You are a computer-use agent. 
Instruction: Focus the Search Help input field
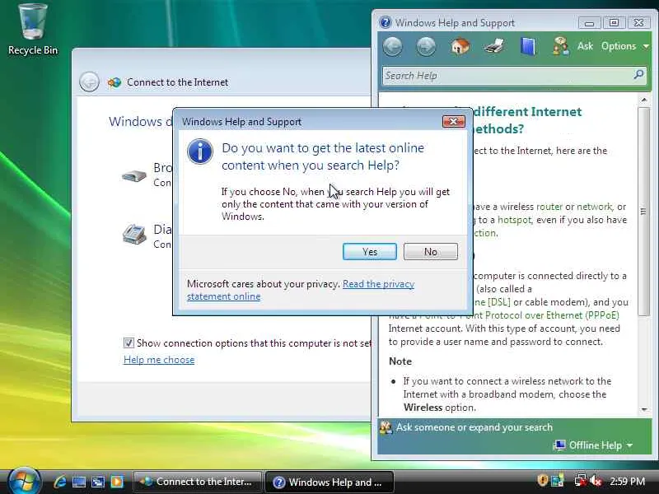pyautogui.click(x=507, y=76)
